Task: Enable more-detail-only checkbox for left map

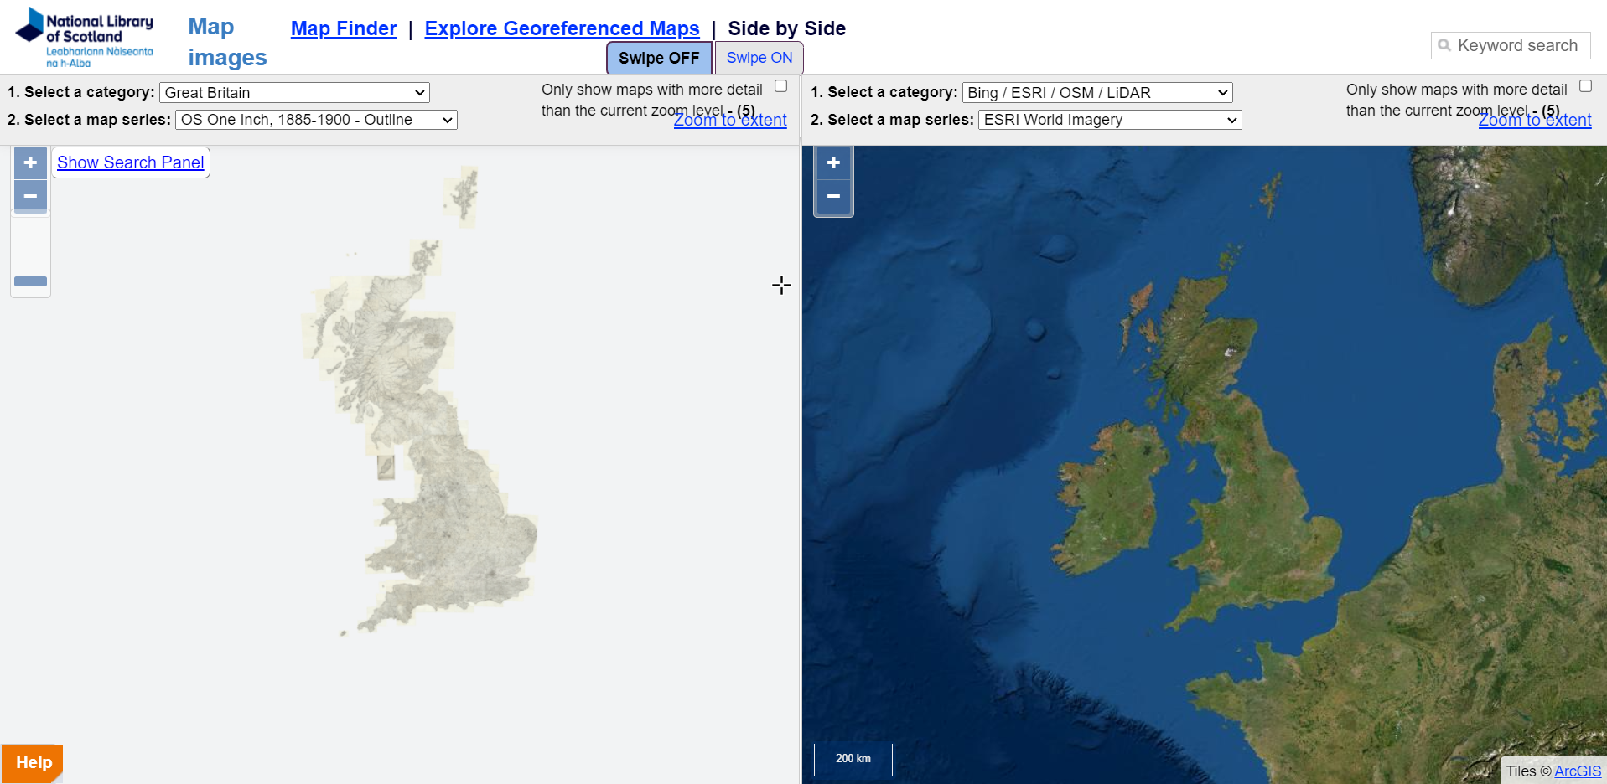Action: (x=780, y=86)
